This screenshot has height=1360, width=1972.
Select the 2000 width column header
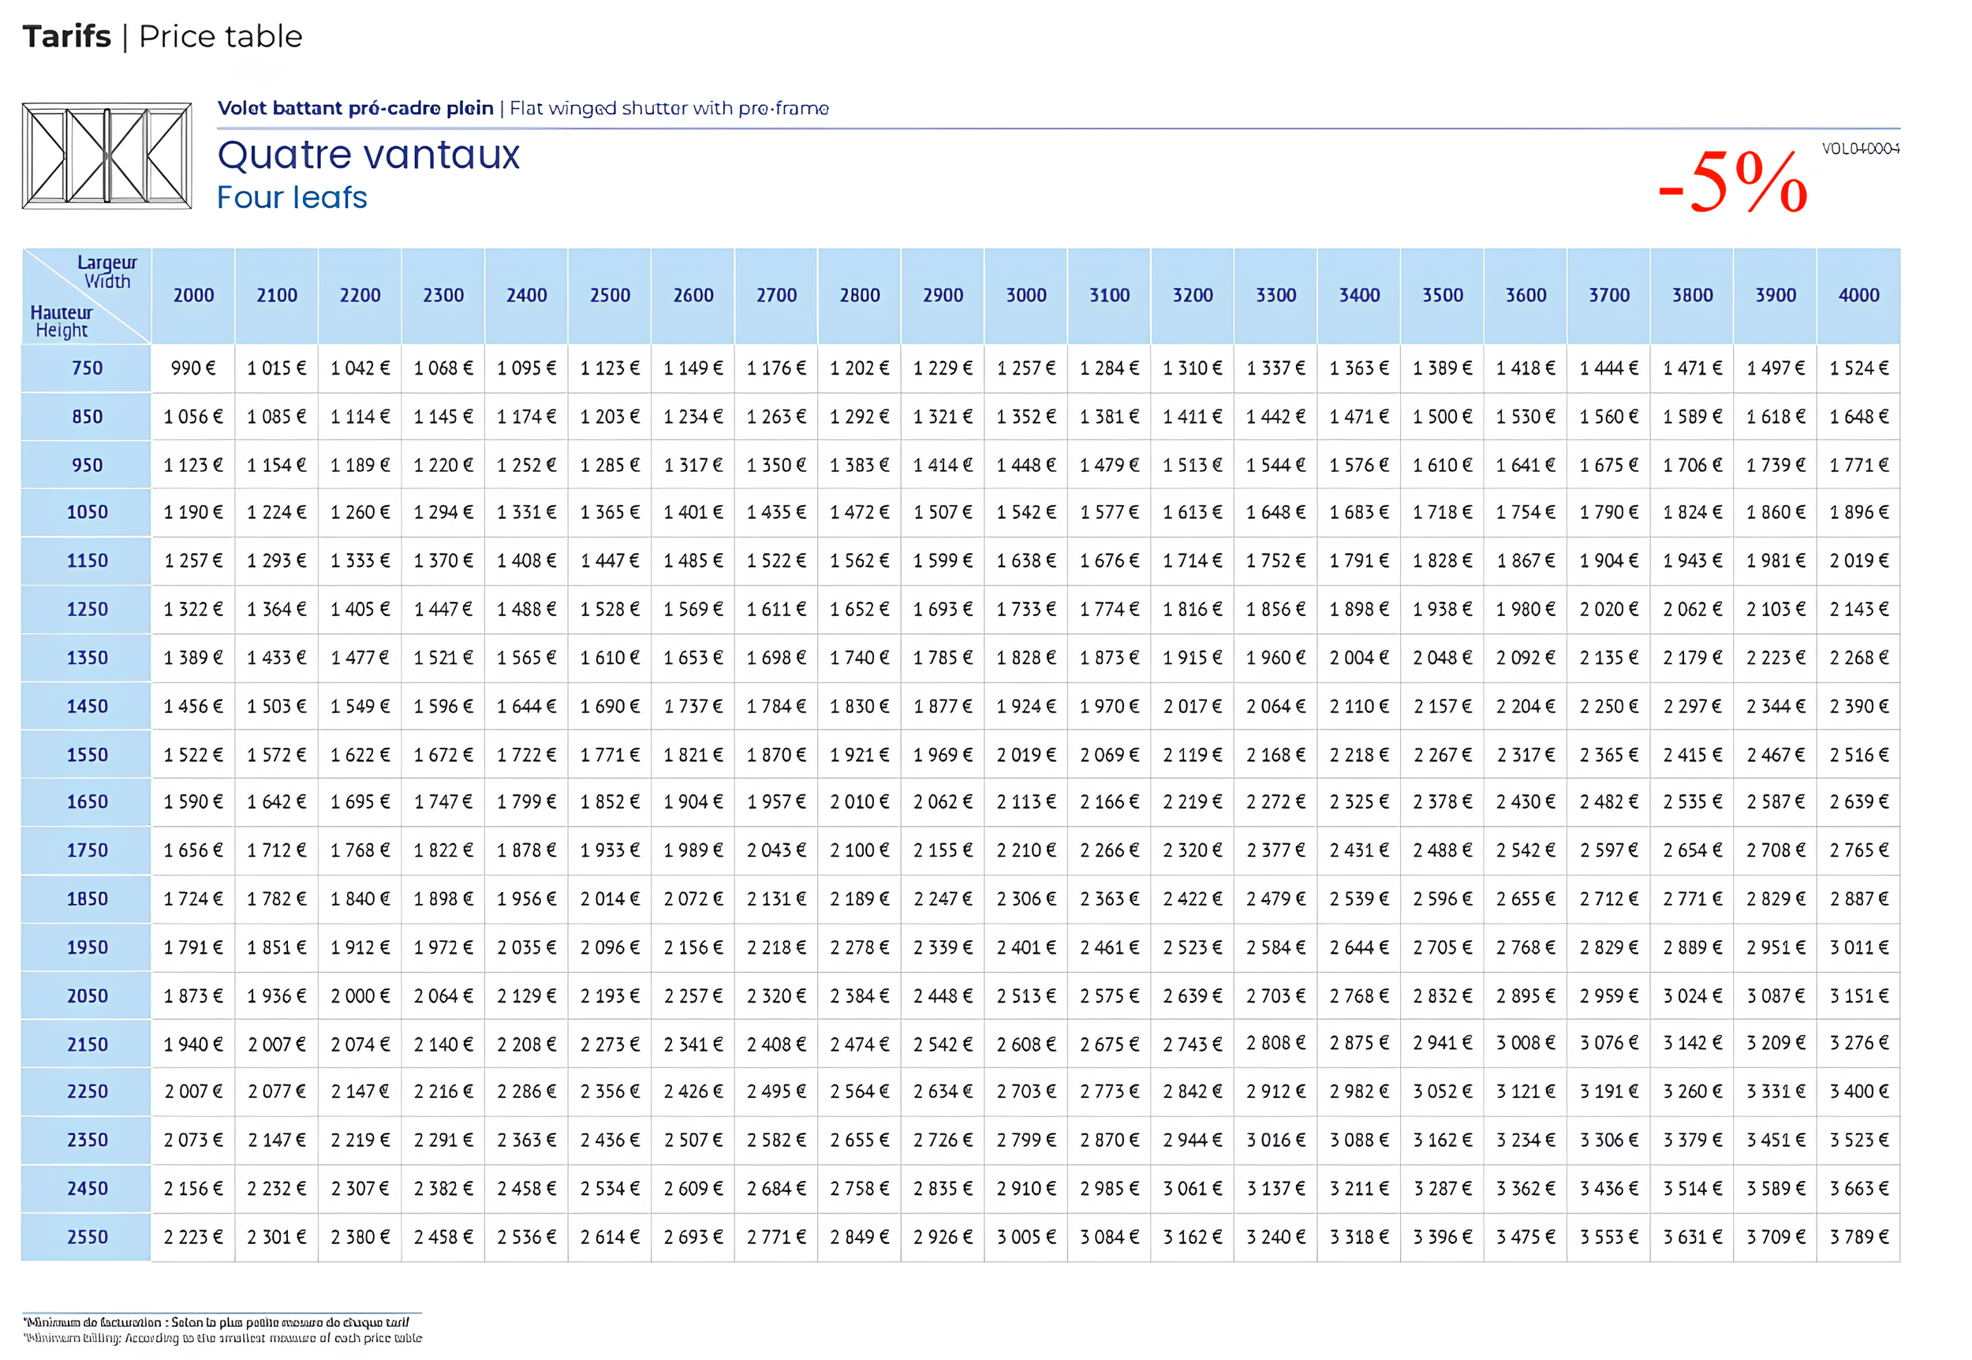pyautogui.click(x=192, y=295)
